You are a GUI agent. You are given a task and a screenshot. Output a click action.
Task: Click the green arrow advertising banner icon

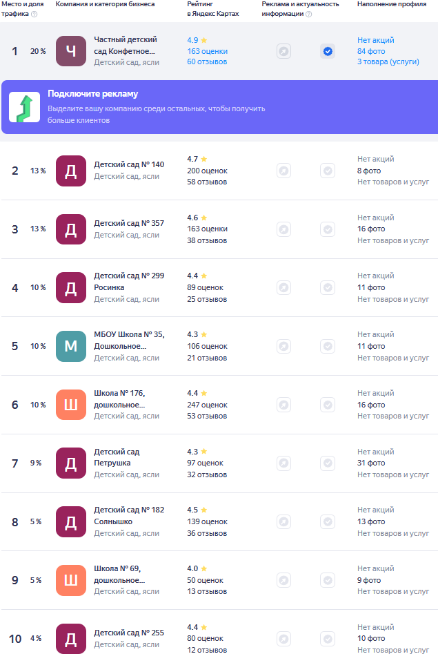point(25,108)
